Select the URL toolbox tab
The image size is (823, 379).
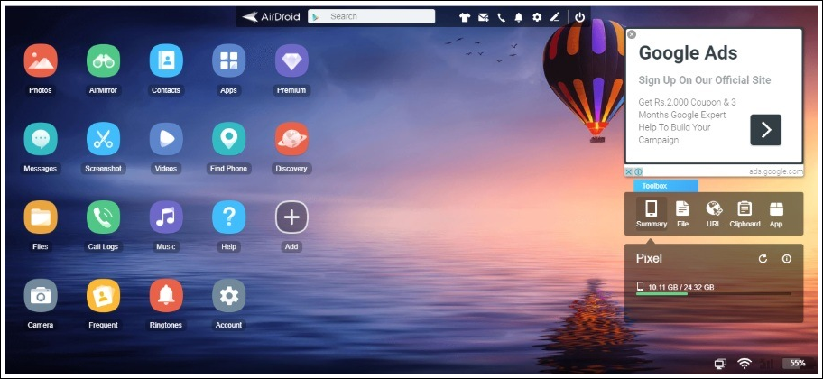point(714,214)
